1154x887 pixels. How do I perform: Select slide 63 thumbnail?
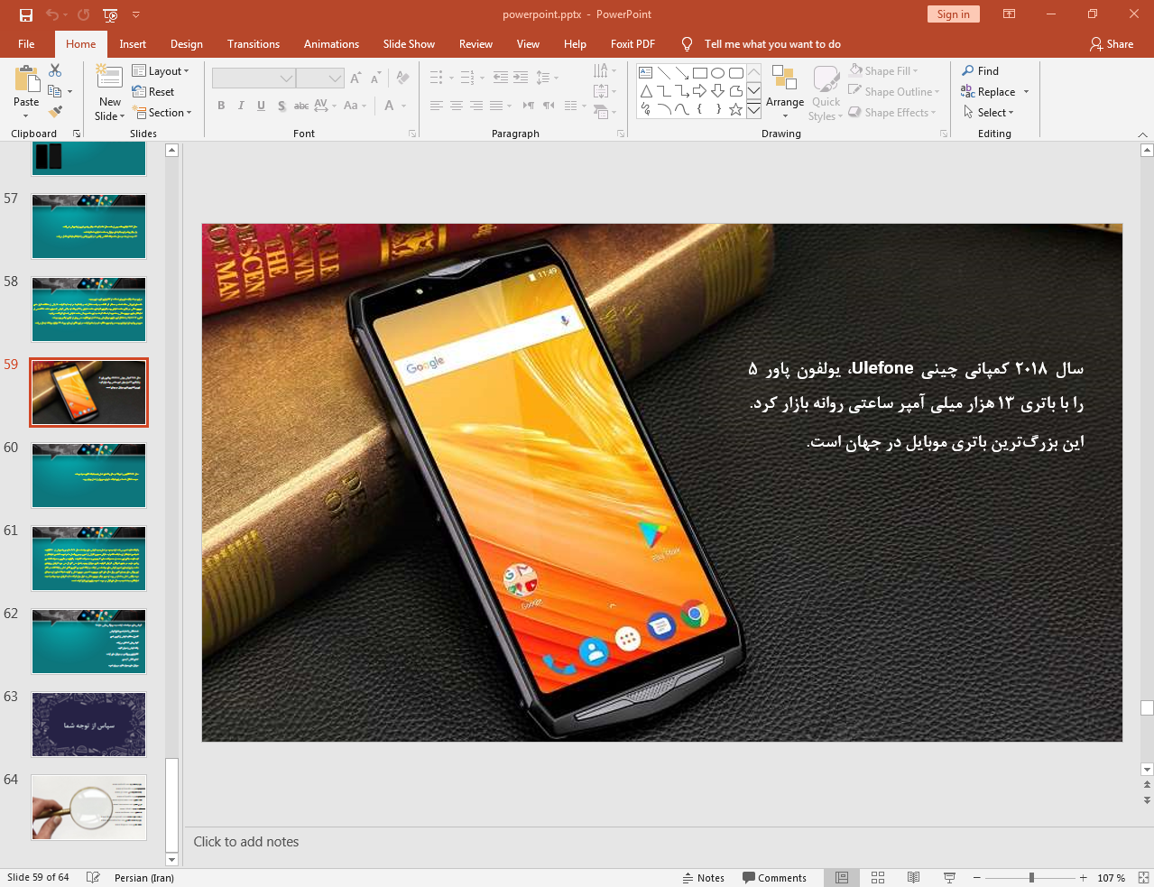88,725
